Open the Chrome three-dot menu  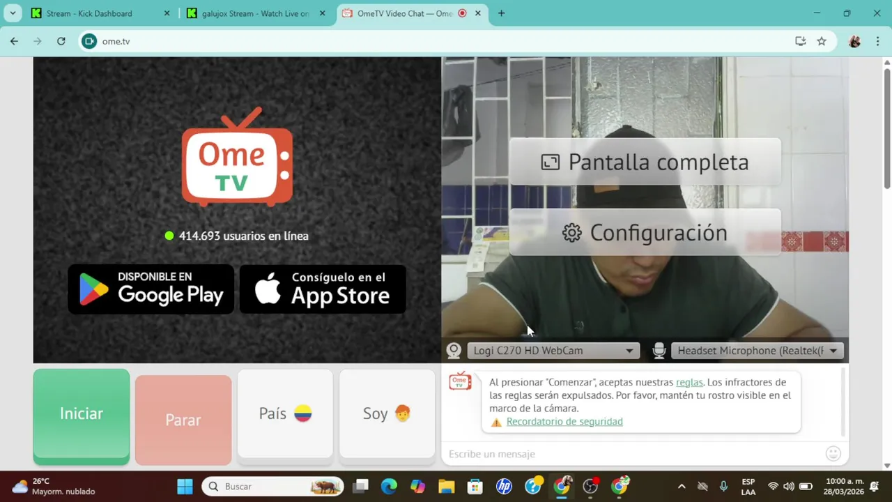[877, 41]
